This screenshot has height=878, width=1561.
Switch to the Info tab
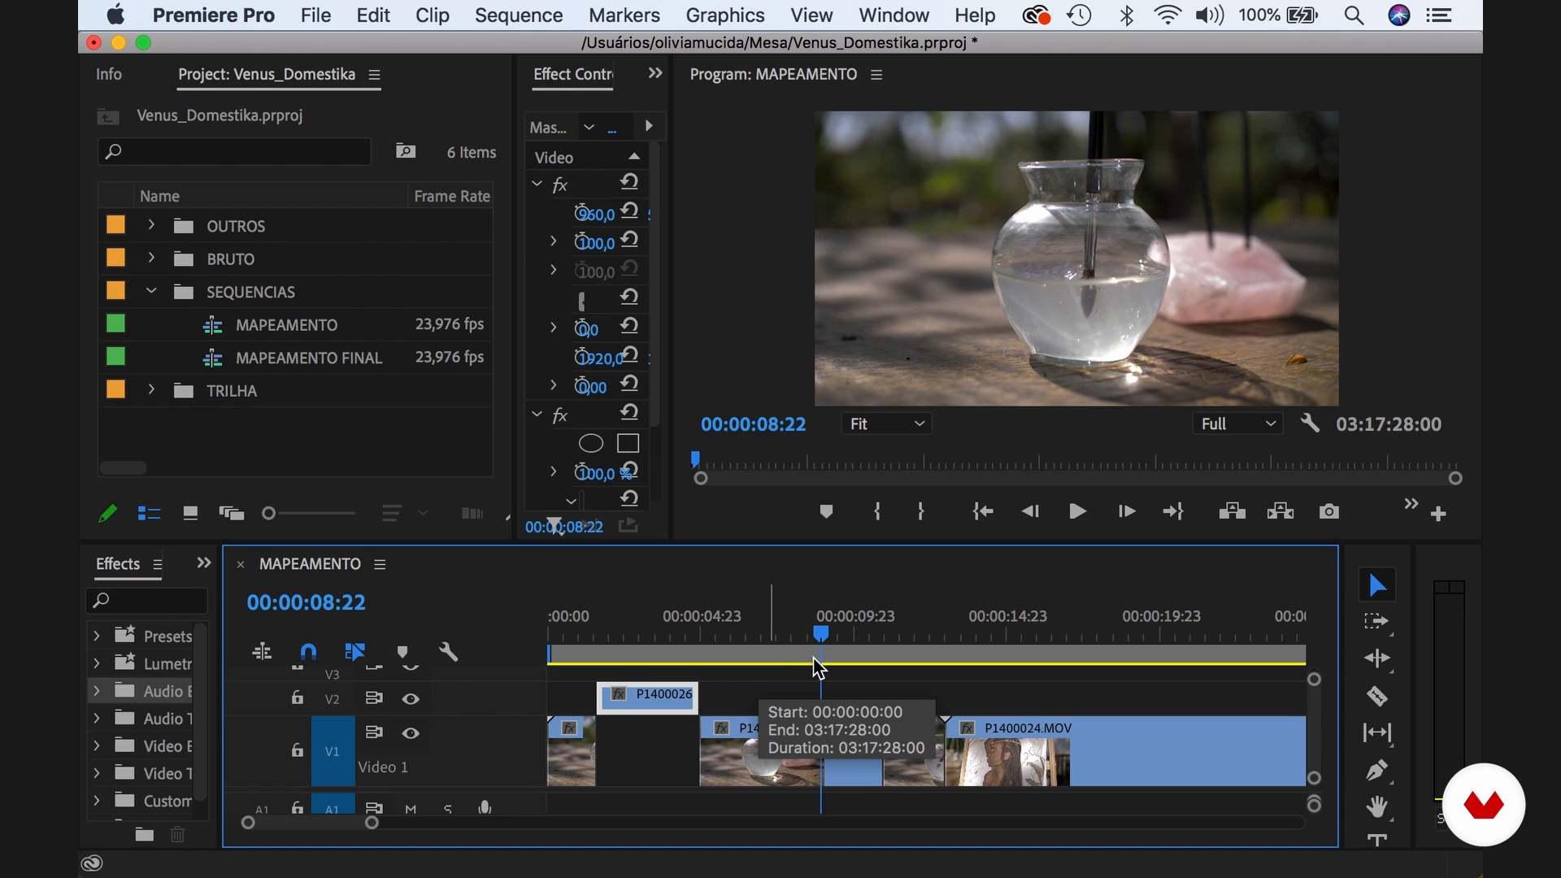[x=109, y=74]
